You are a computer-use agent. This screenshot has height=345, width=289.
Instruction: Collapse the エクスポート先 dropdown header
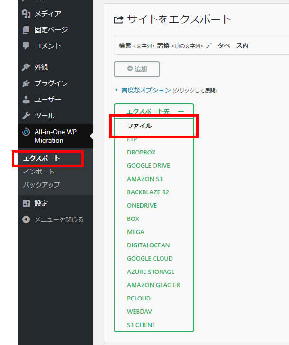point(154,111)
